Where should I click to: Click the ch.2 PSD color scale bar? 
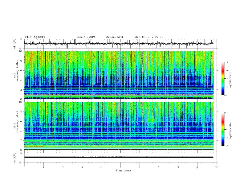click(223, 129)
